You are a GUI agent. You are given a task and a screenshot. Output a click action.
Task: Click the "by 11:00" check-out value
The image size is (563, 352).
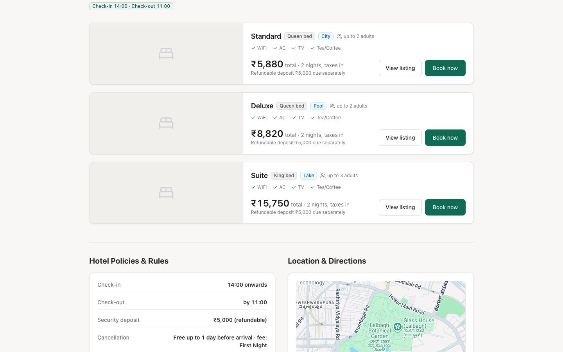[255, 302]
